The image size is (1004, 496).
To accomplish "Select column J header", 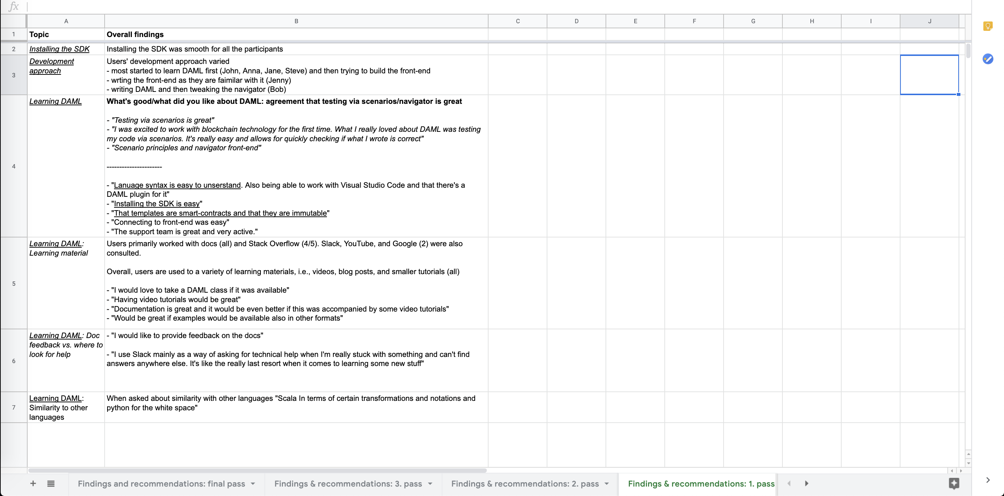I will [930, 21].
